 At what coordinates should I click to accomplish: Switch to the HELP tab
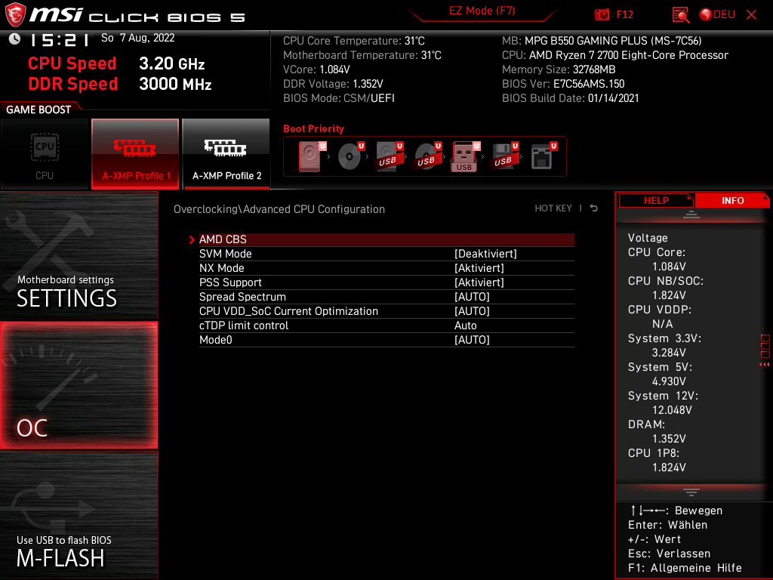pos(655,200)
